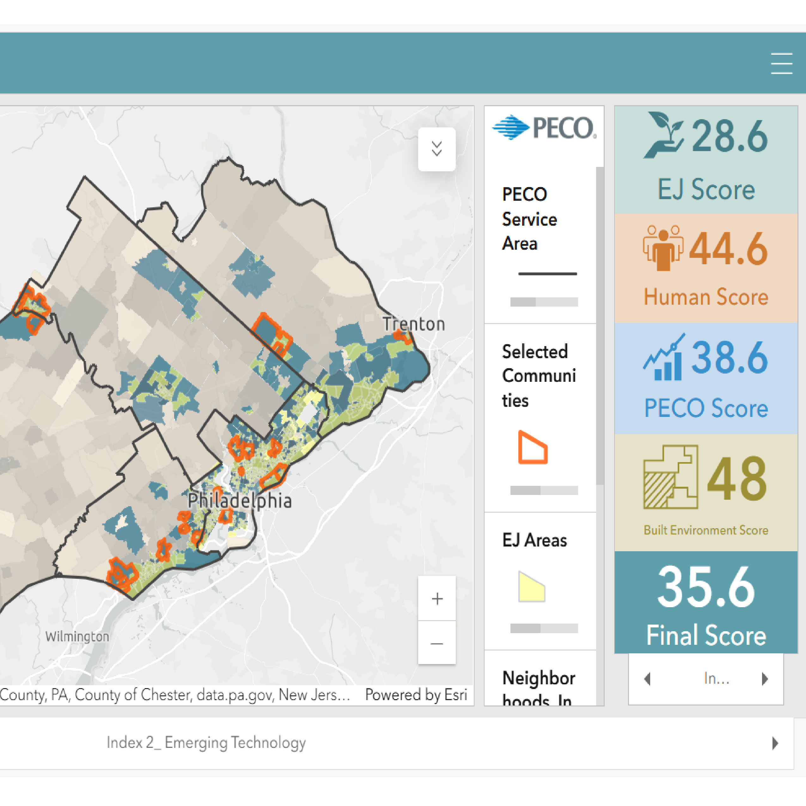Adjust EJ Areas transparency slider

click(544, 628)
